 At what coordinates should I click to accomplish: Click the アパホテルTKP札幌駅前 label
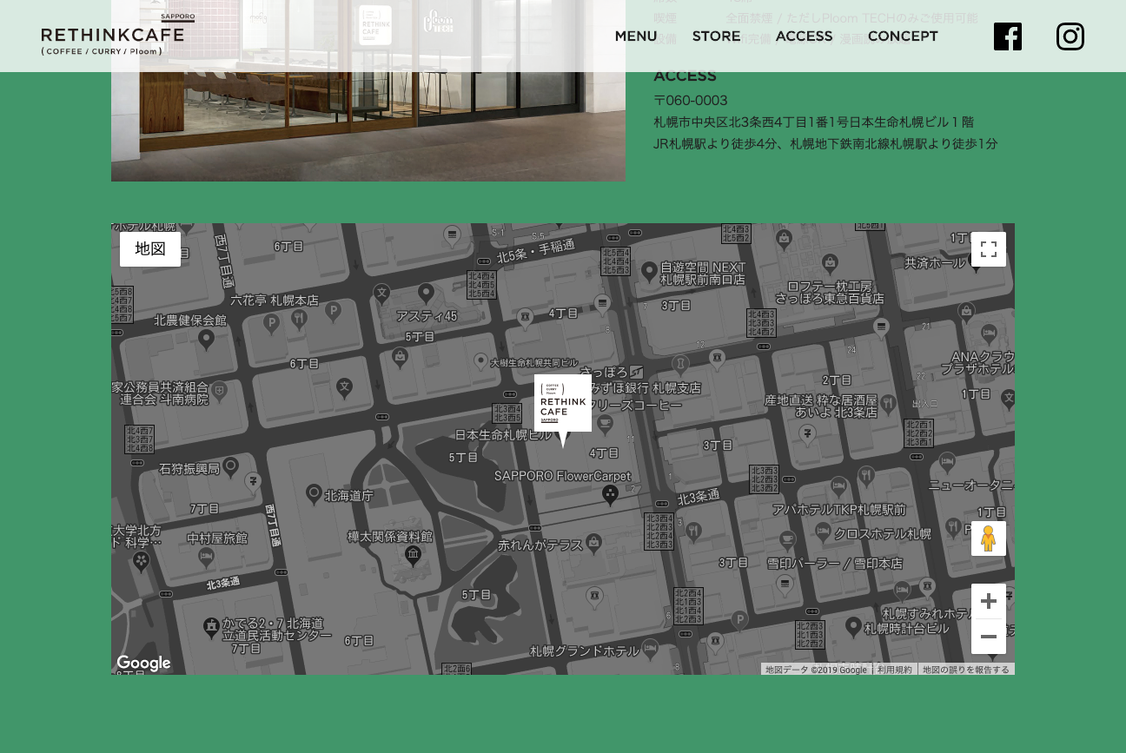839,510
